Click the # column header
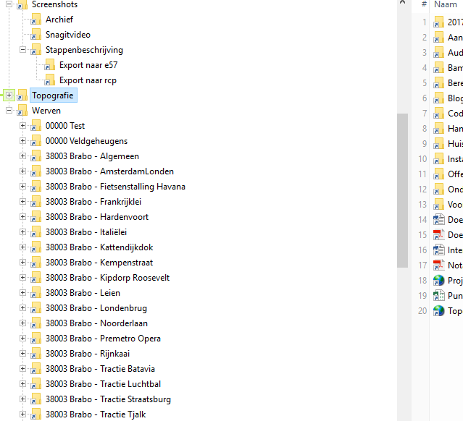This screenshot has height=421, width=463. click(424, 4)
